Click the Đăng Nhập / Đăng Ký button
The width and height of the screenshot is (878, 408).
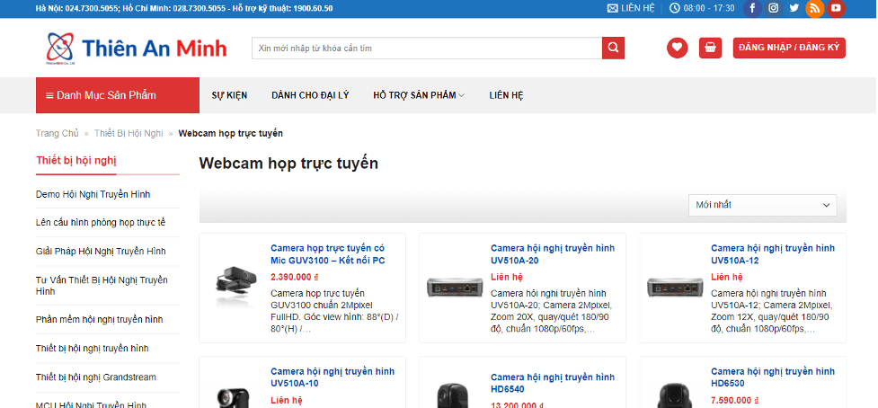pos(789,49)
